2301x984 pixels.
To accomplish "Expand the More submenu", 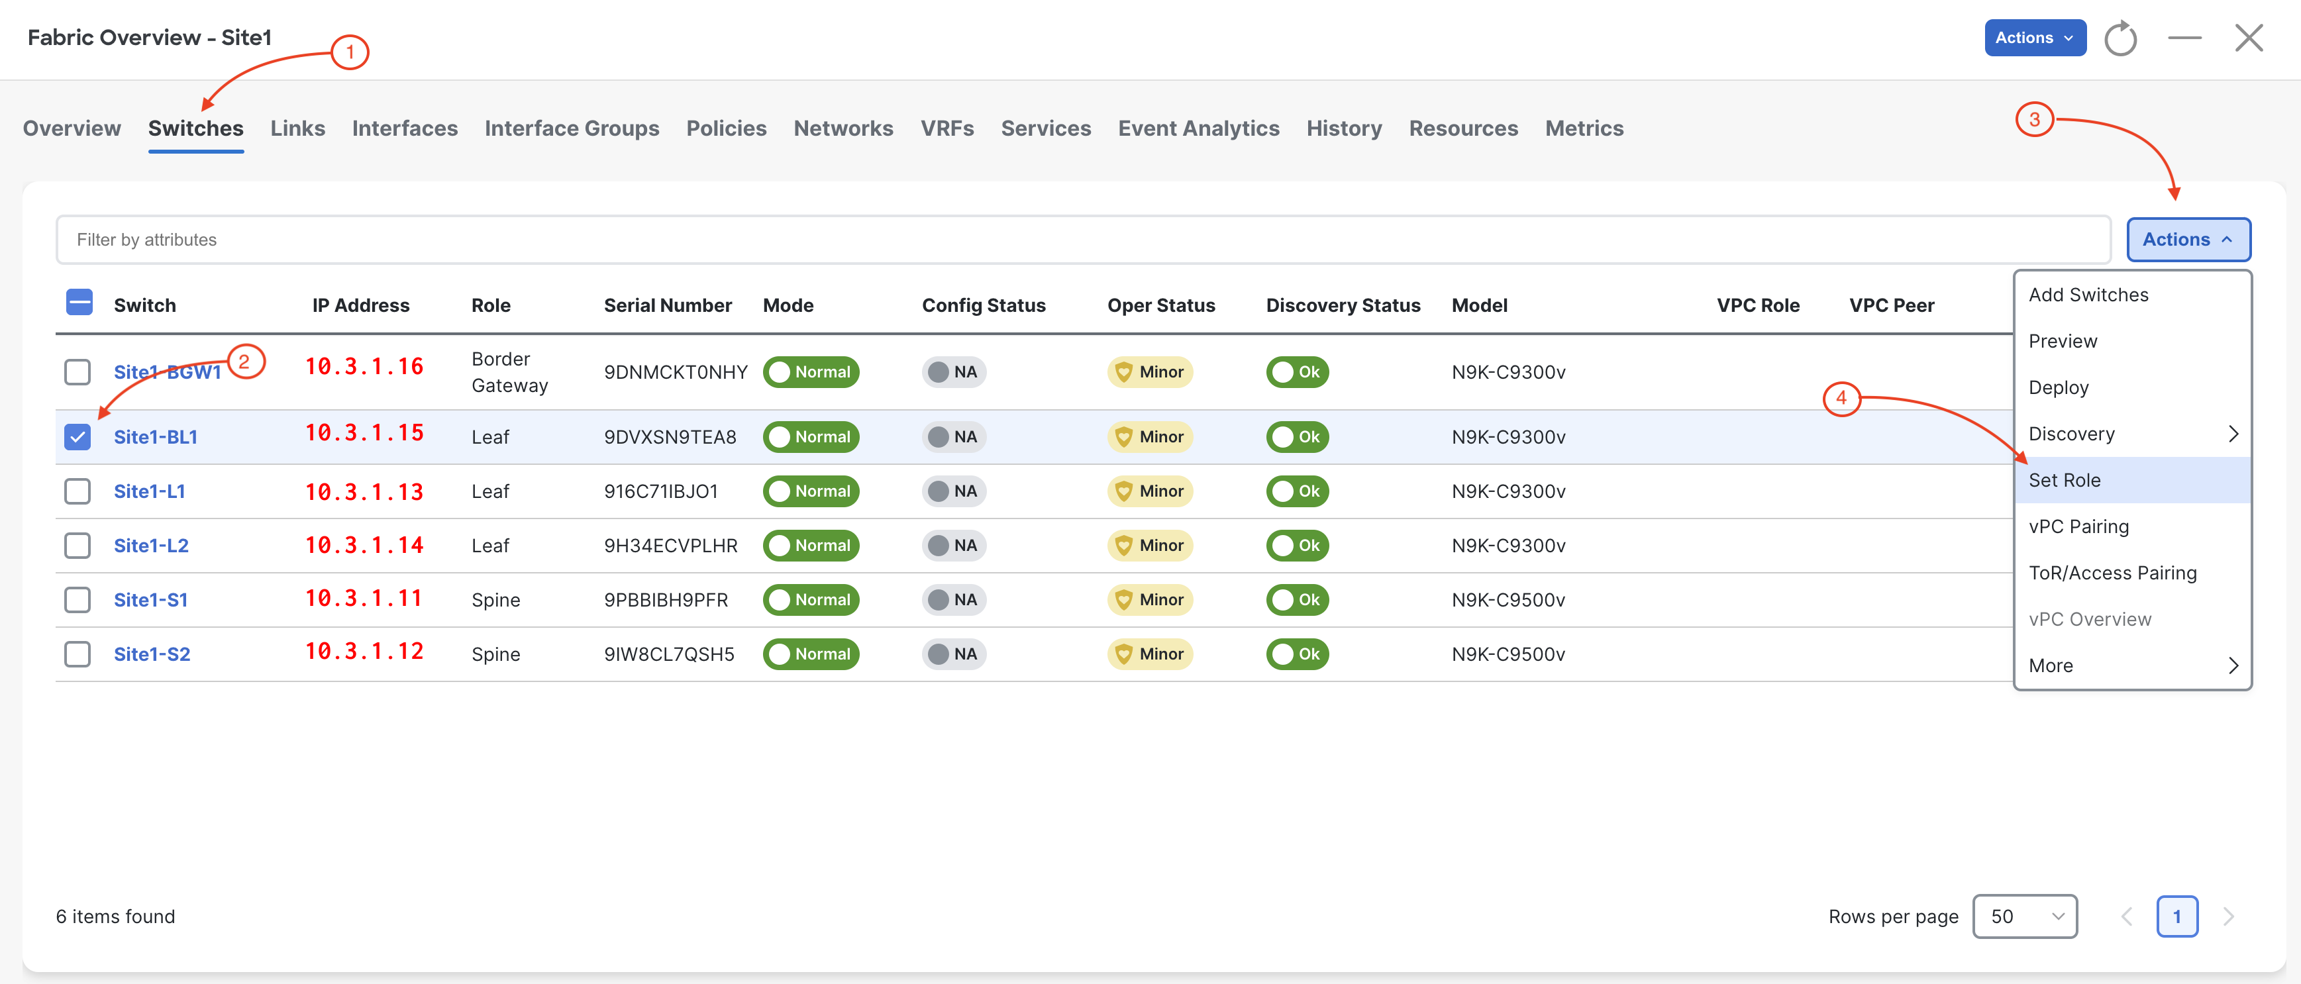I will click(2132, 665).
